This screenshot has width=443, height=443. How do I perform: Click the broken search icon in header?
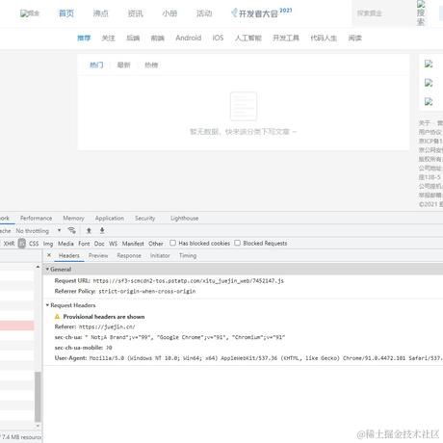(x=421, y=13)
